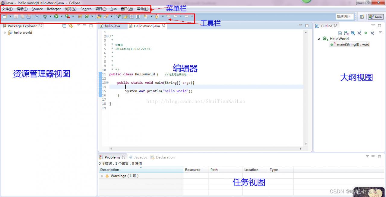Open the Outline view menu triangle
Viewport: 386px width, 197px height.
point(380,32)
